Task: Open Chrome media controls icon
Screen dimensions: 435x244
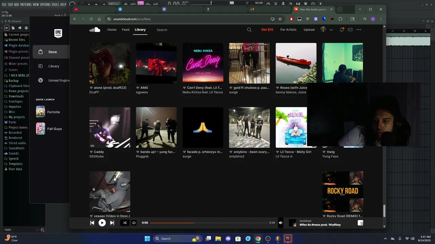Action: click(365, 19)
